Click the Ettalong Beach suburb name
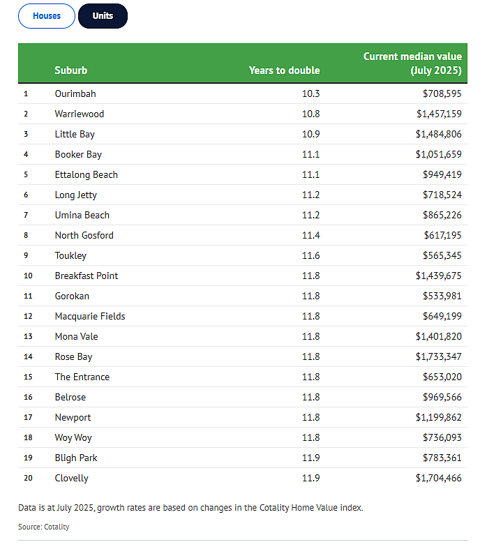 [86, 174]
